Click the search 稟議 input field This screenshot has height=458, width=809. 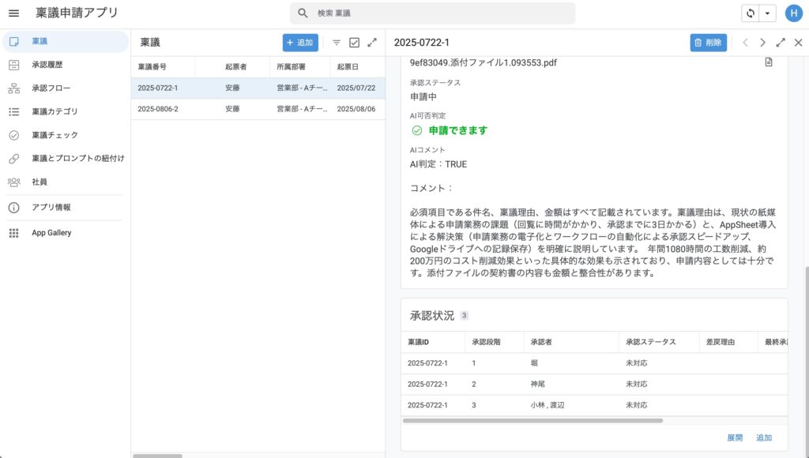pos(442,13)
